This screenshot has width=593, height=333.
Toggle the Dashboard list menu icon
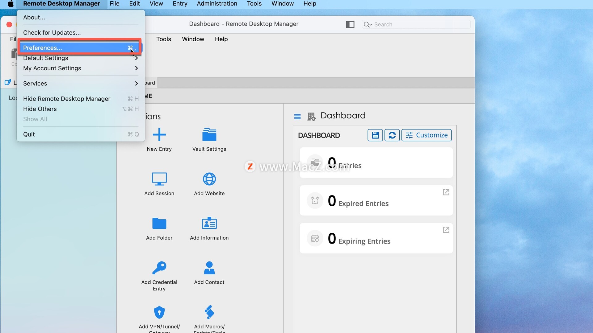pos(297,116)
